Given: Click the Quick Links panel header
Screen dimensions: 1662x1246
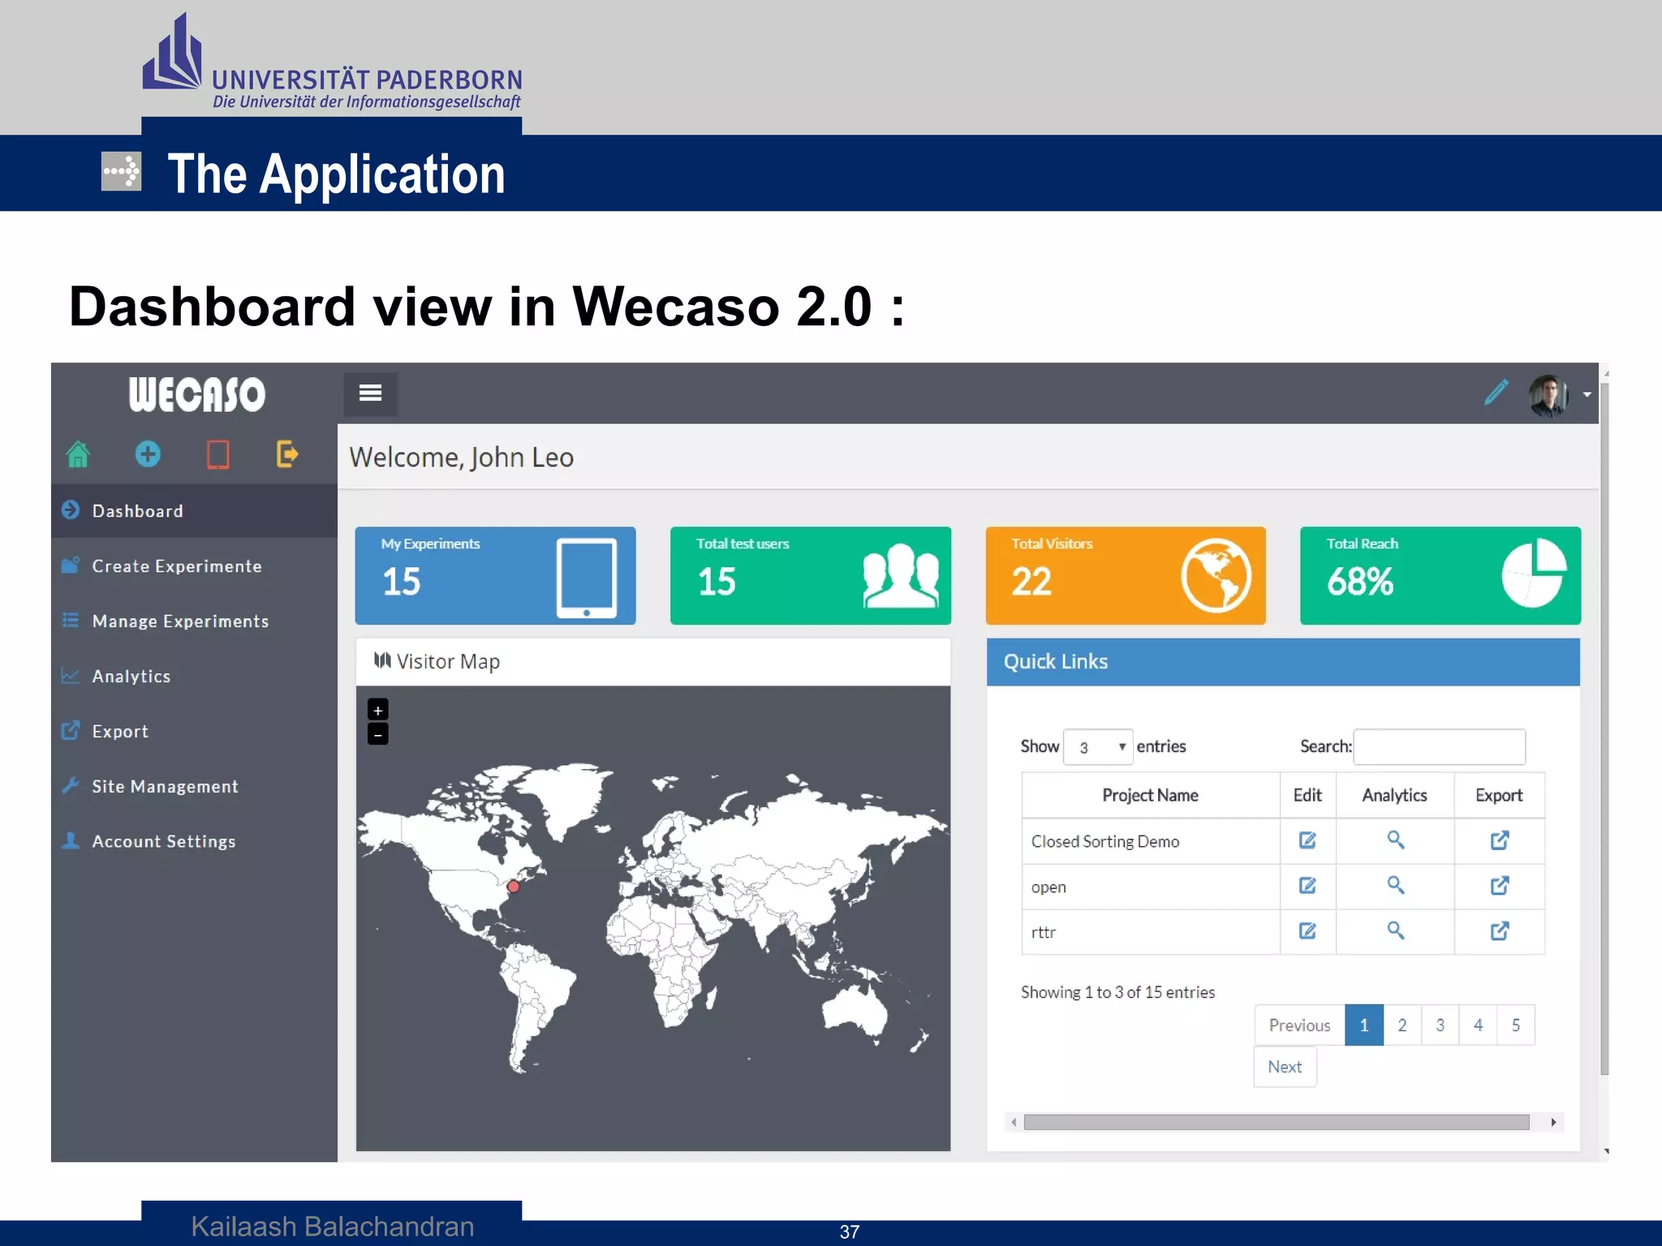Looking at the screenshot, I should click(1283, 662).
